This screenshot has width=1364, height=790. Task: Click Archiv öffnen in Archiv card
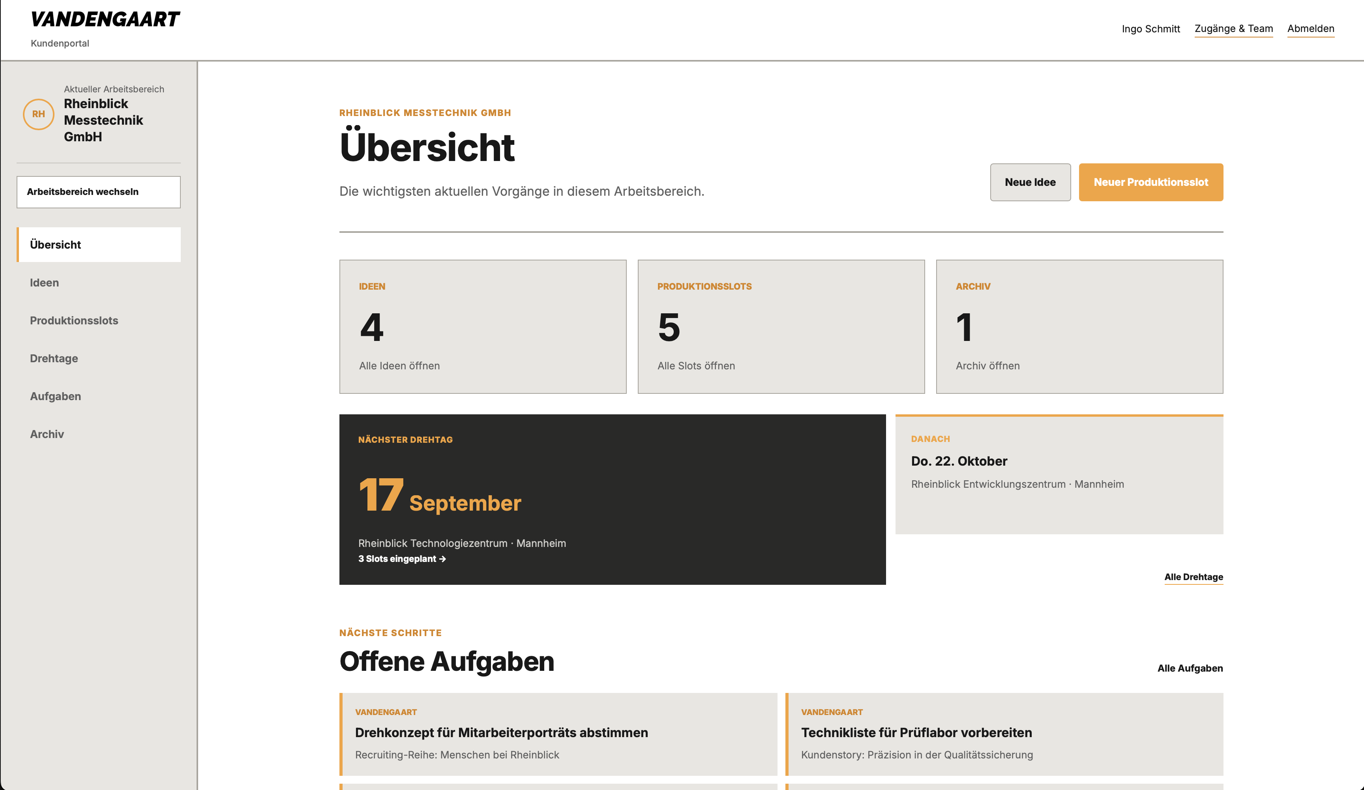[x=987, y=366]
